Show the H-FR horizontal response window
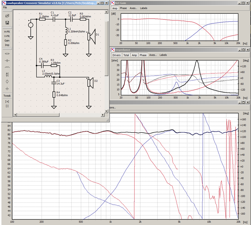The height and width of the screenshot is (225, 251). pyautogui.click(x=7, y=32)
